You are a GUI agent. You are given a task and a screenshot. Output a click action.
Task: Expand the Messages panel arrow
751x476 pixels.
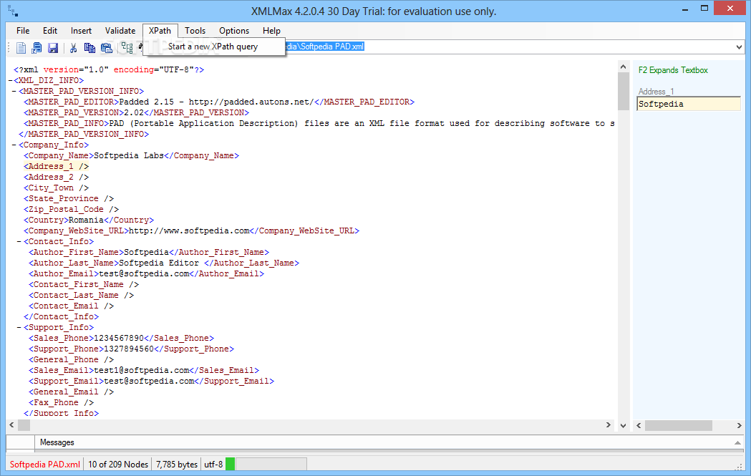737,443
